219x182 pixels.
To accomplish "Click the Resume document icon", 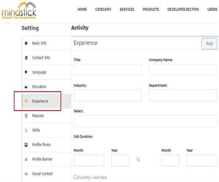I will [26, 116].
